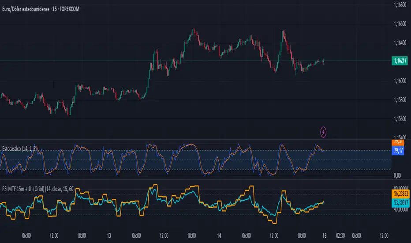Screen dimensions: 411x243
Task: Click the 0,00 stochastic scale label
Action: click(397, 175)
